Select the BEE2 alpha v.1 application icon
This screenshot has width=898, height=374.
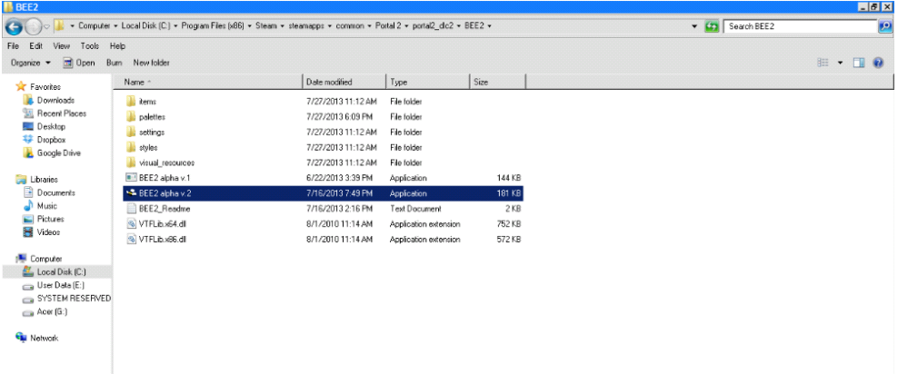(x=131, y=178)
